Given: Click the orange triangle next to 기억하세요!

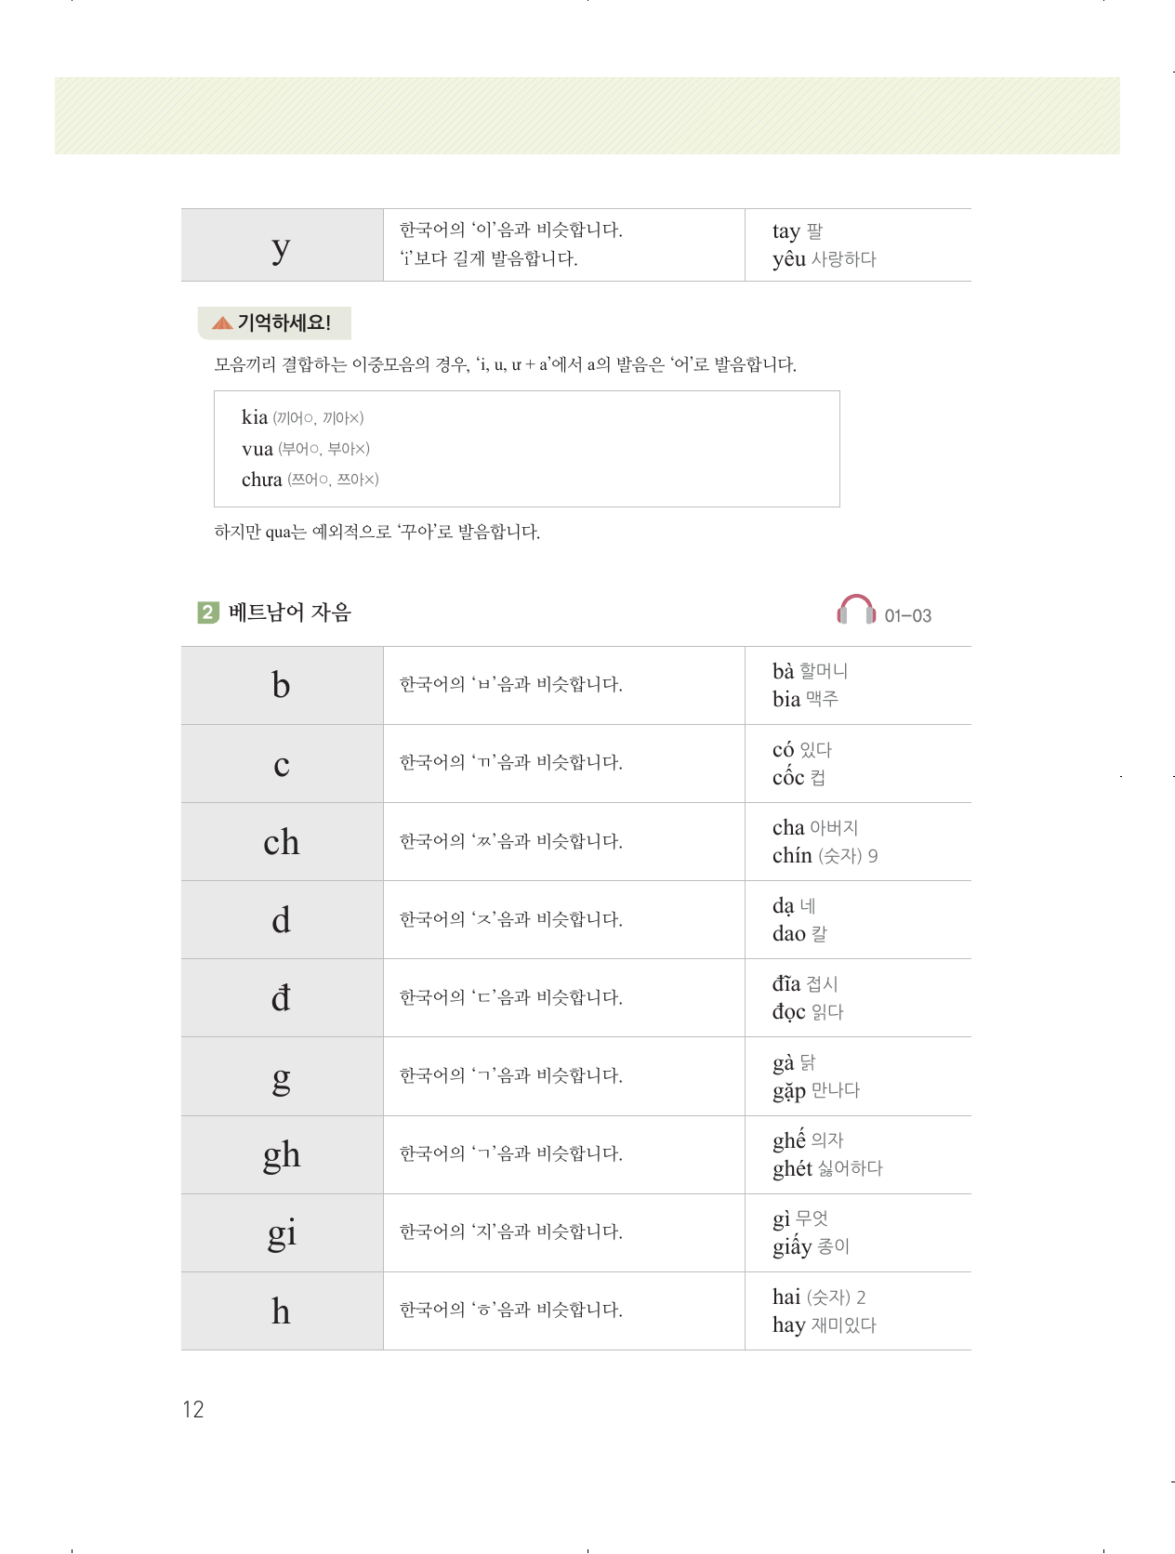Looking at the screenshot, I should click(x=222, y=323).
